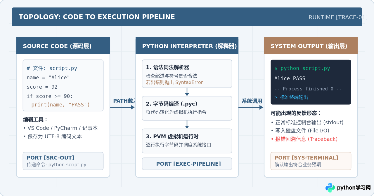Click the 'if score >= 90:' line
Image resolution: width=374 pixels, height=196 pixels.
50,96
